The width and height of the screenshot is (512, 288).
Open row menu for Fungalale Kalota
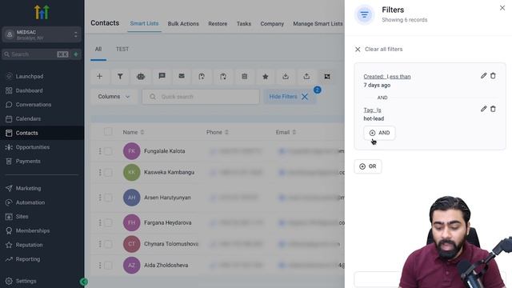click(100, 151)
